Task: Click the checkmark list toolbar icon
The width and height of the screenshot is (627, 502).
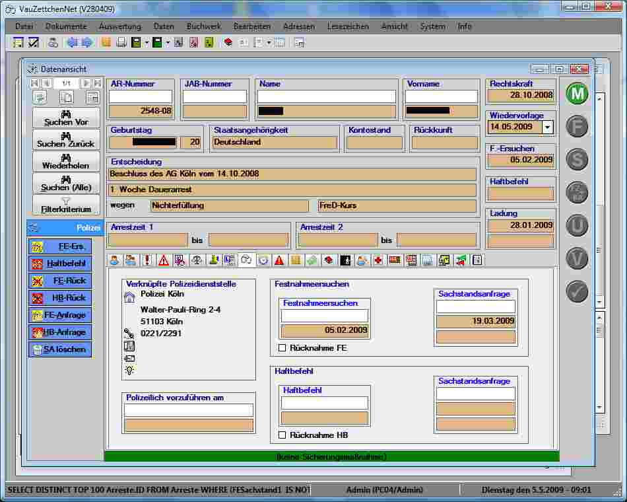Action: point(33,42)
